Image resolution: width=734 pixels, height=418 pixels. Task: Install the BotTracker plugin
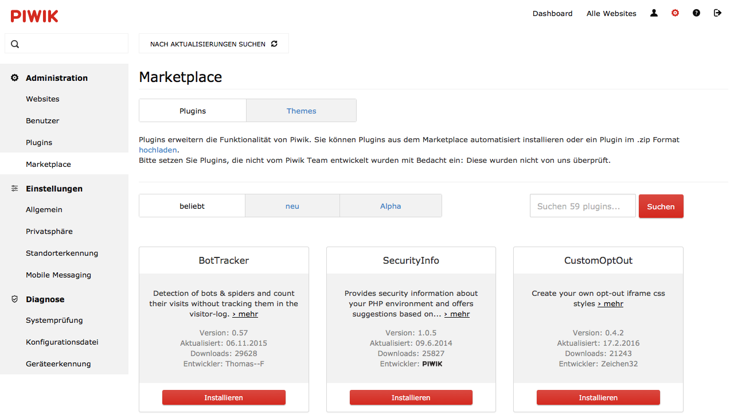[x=224, y=397]
